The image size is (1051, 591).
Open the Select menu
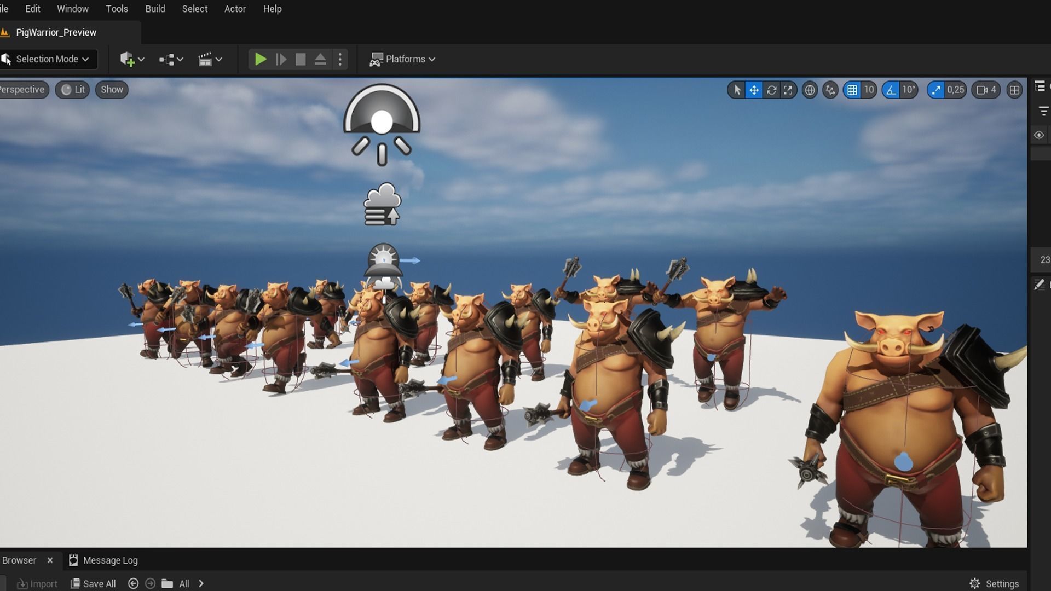(194, 9)
